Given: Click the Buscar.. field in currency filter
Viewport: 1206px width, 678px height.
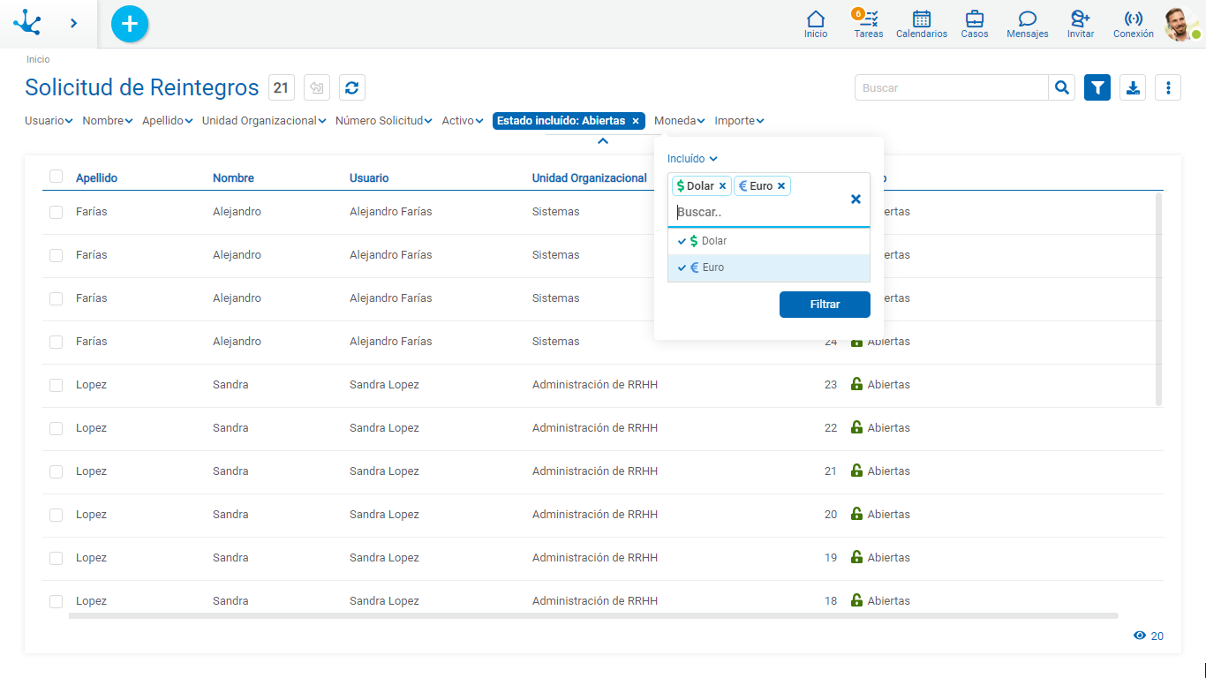Looking at the screenshot, I should click(x=759, y=212).
